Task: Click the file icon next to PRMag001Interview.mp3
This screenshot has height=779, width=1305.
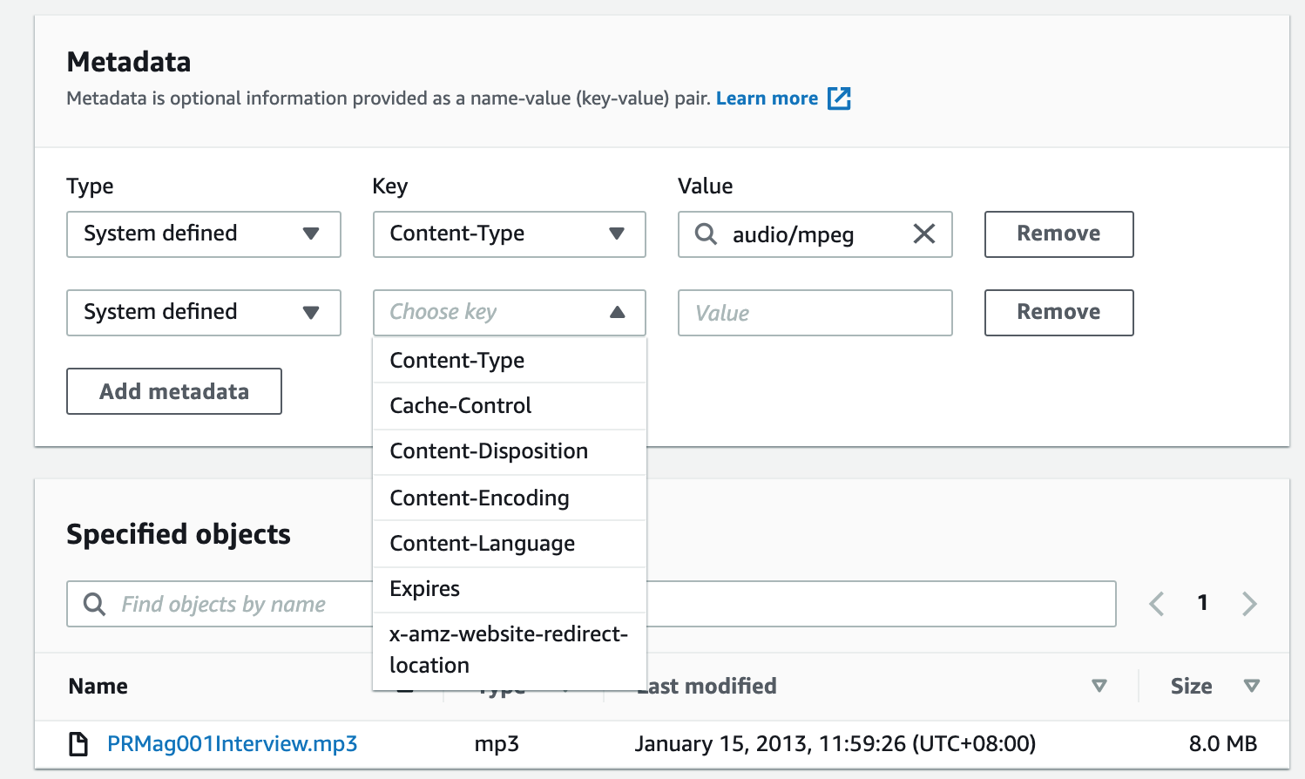Action: pyautogui.click(x=79, y=743)
